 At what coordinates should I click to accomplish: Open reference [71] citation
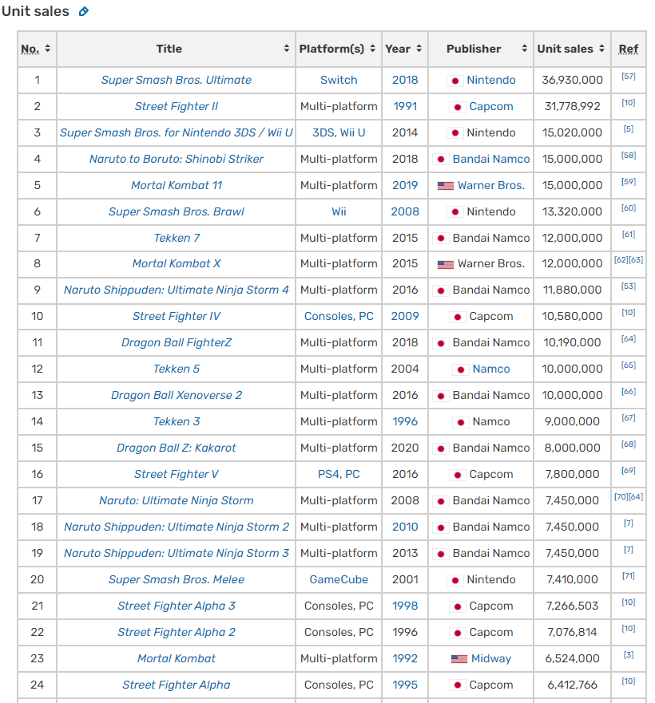(628, 575)
